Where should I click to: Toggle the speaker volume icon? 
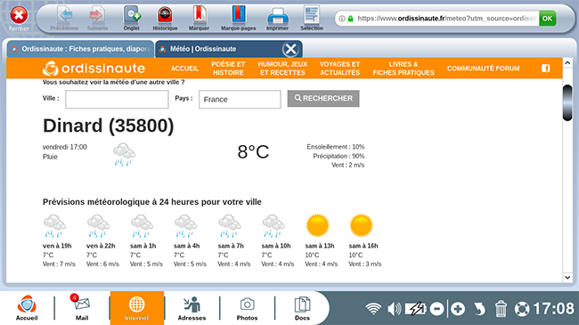tap(394, 309)
